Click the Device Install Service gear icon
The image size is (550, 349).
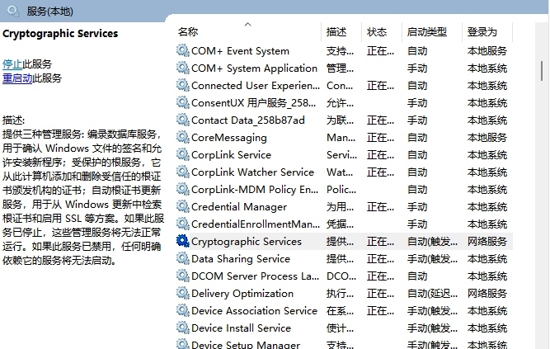[x=182, y=328]
